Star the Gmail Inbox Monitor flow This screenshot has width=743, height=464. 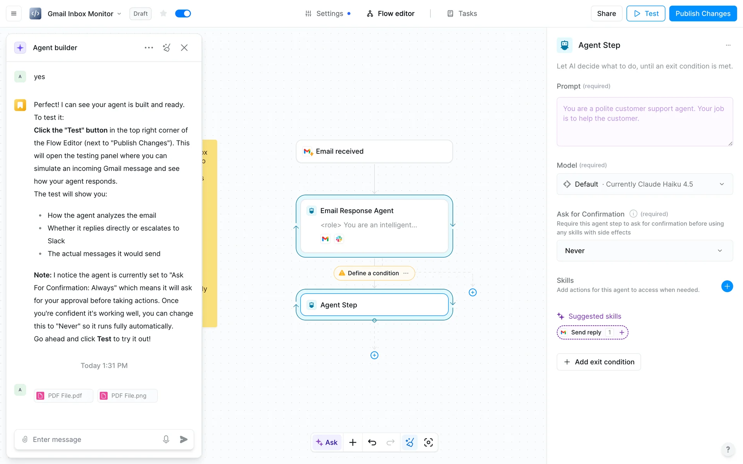pyautogui.click(x=163, y=14)
